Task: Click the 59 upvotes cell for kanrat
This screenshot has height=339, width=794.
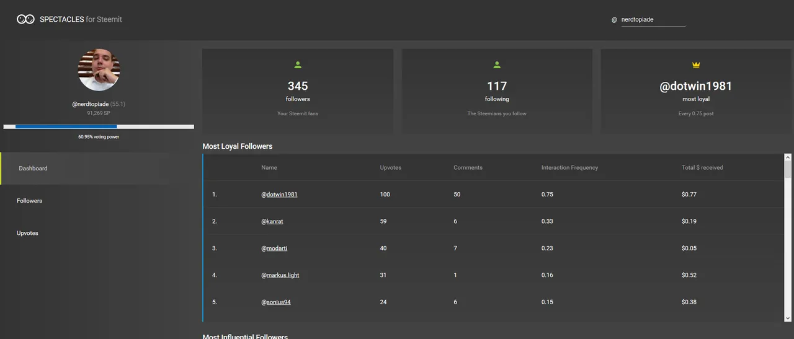Action: 383,221
